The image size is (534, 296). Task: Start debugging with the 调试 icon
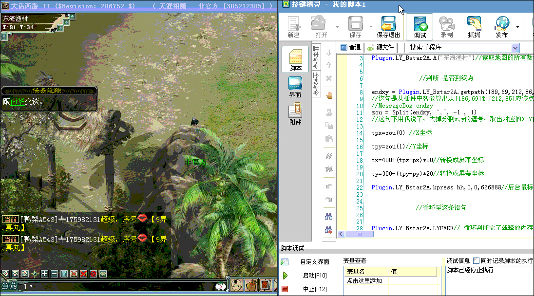pos(420,27)
